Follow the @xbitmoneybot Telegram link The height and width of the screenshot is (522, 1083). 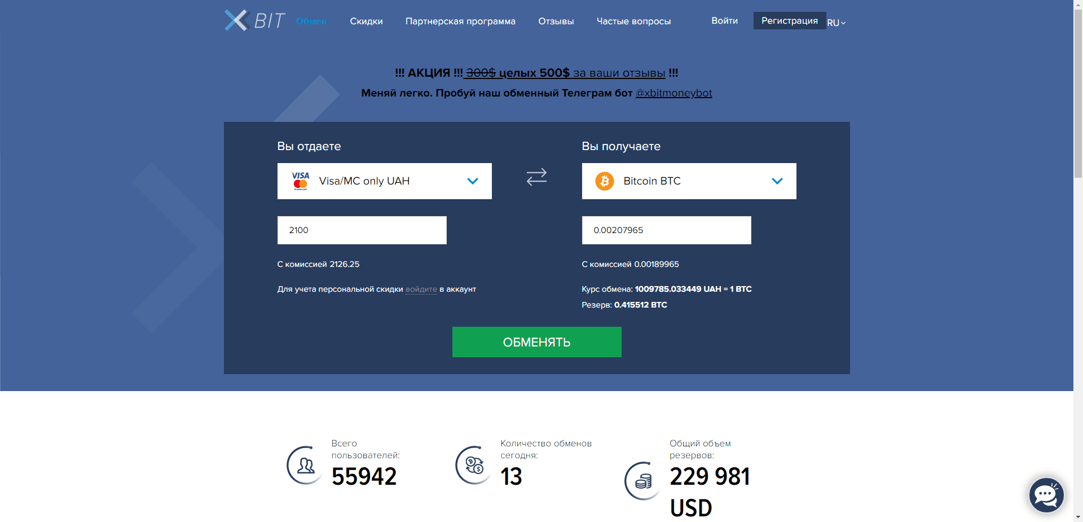673,93
